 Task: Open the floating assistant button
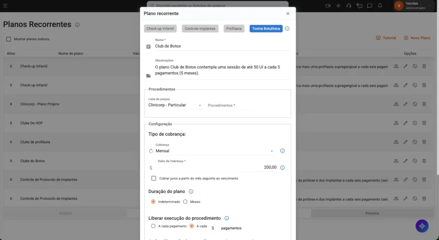(422, 226)
